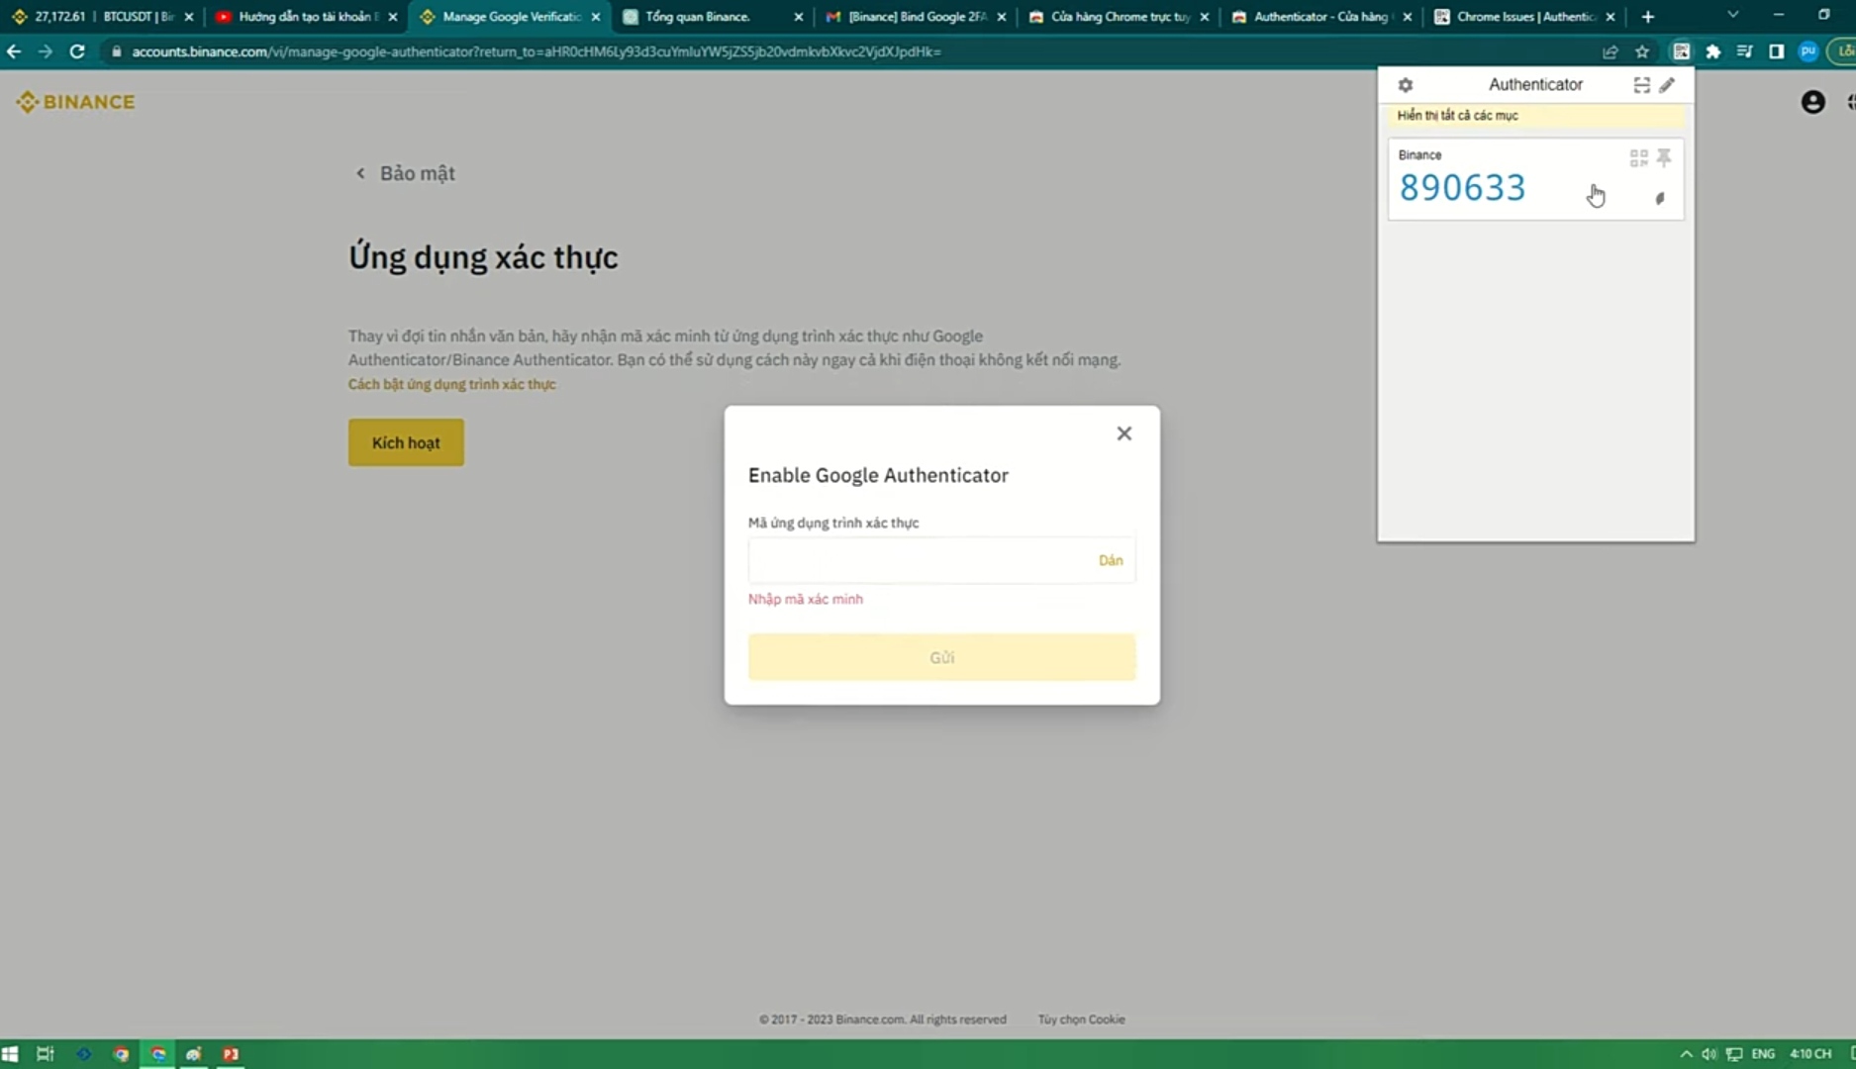Reload the Binance page

(x=77, y=51)
